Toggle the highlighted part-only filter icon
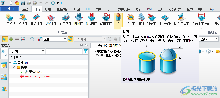220x98 pixels. [x=70, y=39]
